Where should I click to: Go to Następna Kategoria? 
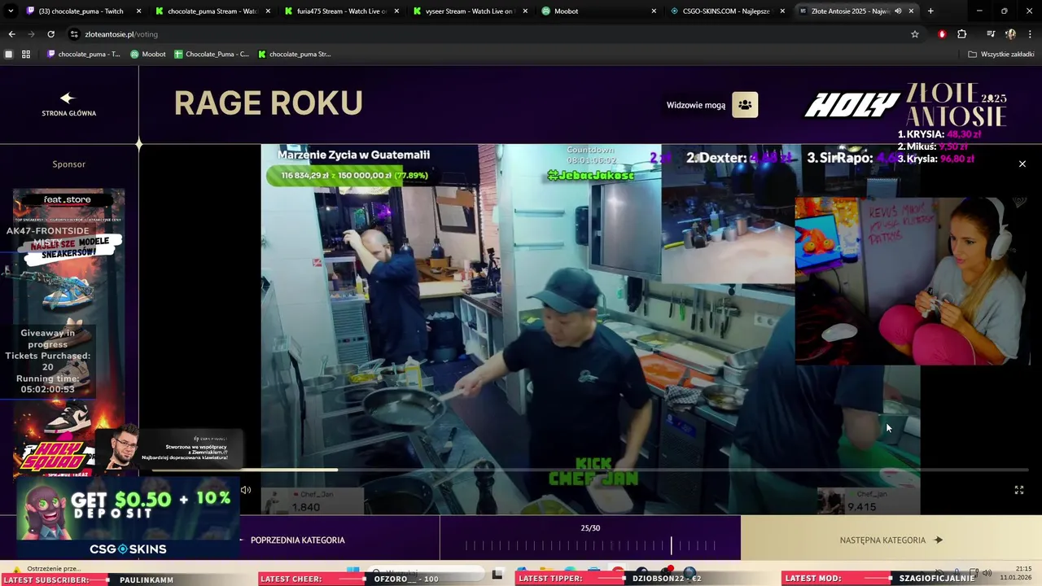click(891, 540)
